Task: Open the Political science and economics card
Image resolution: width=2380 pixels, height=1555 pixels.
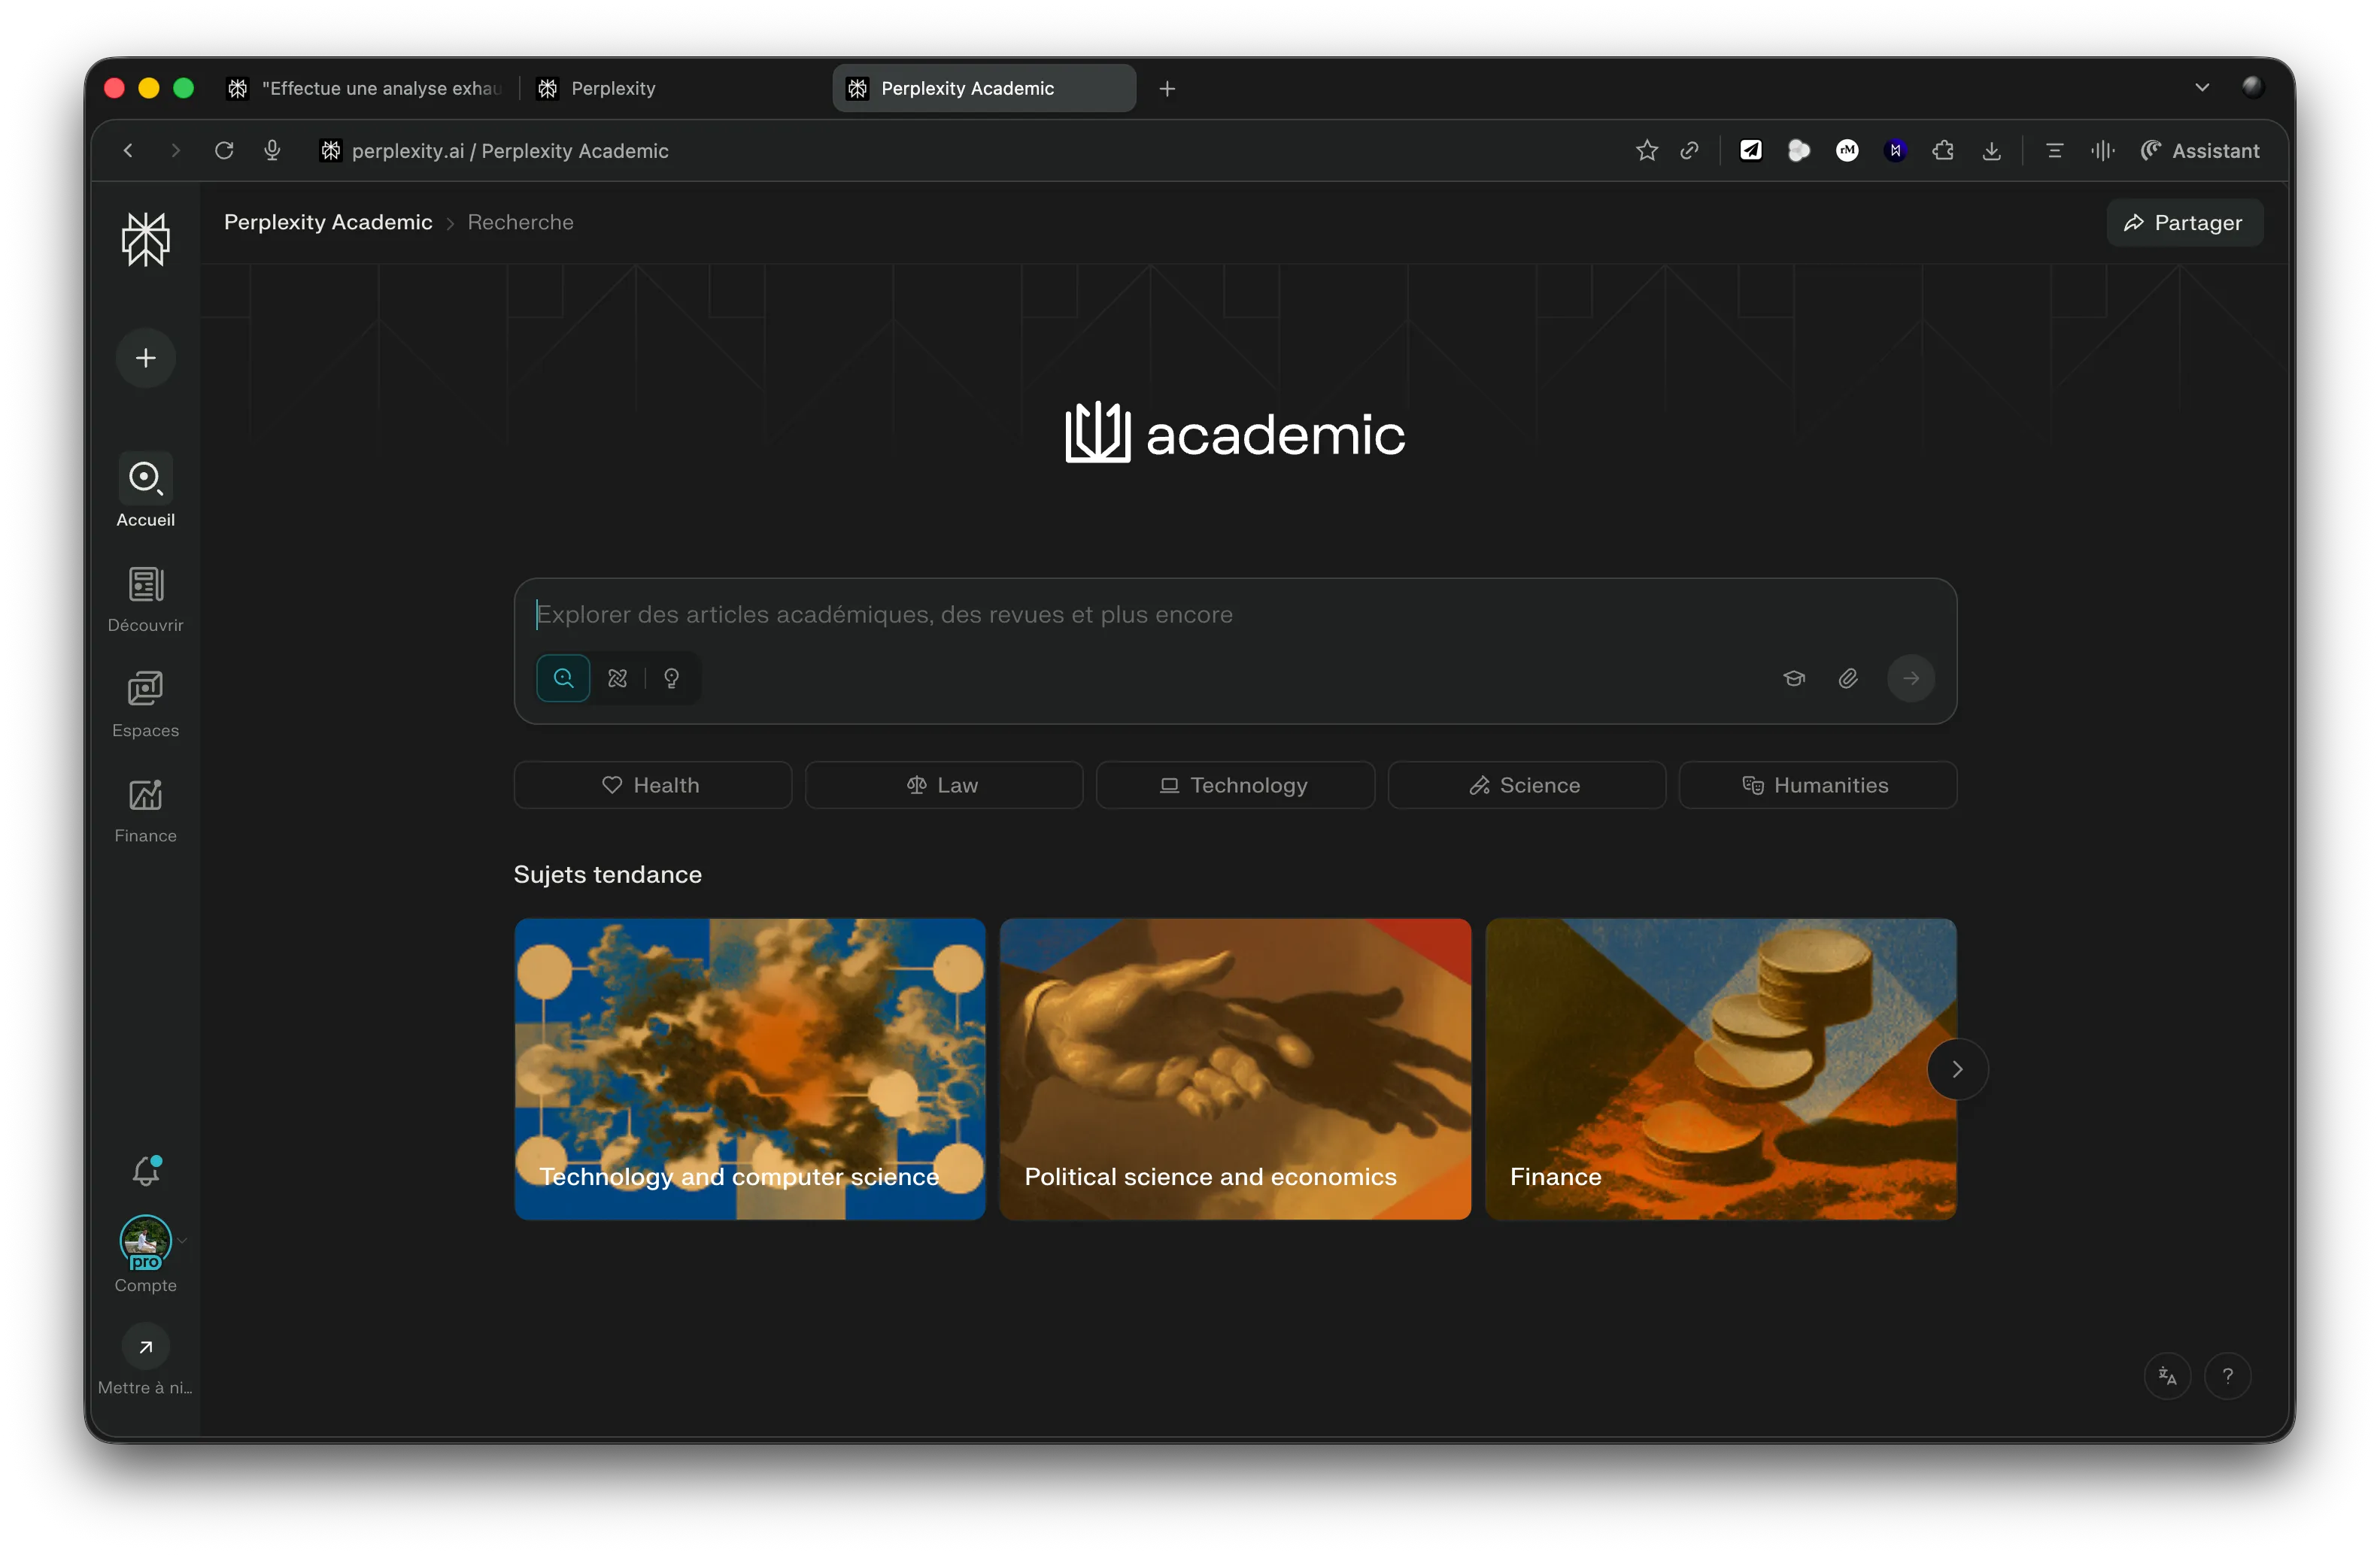Action: (1235, 1069)
